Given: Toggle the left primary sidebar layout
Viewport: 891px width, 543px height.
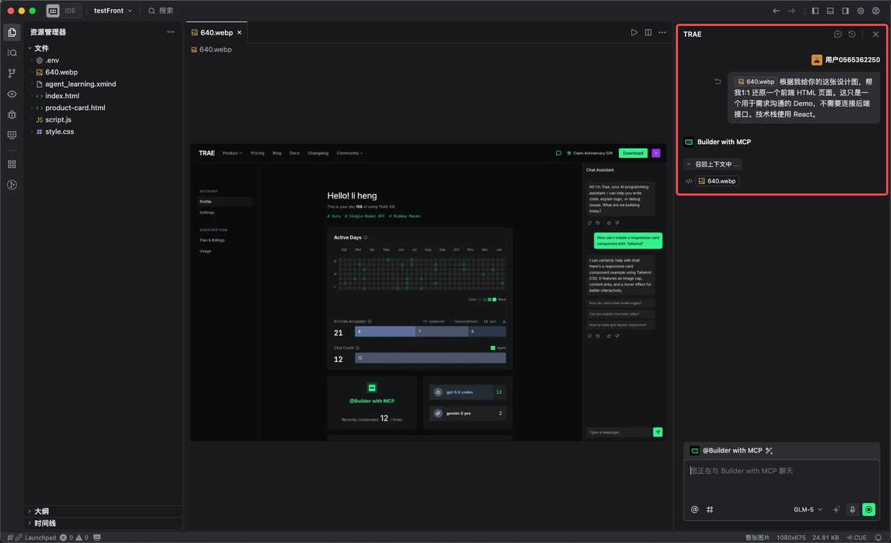Looking at the screenshot, I should click(x=815, y=11).
